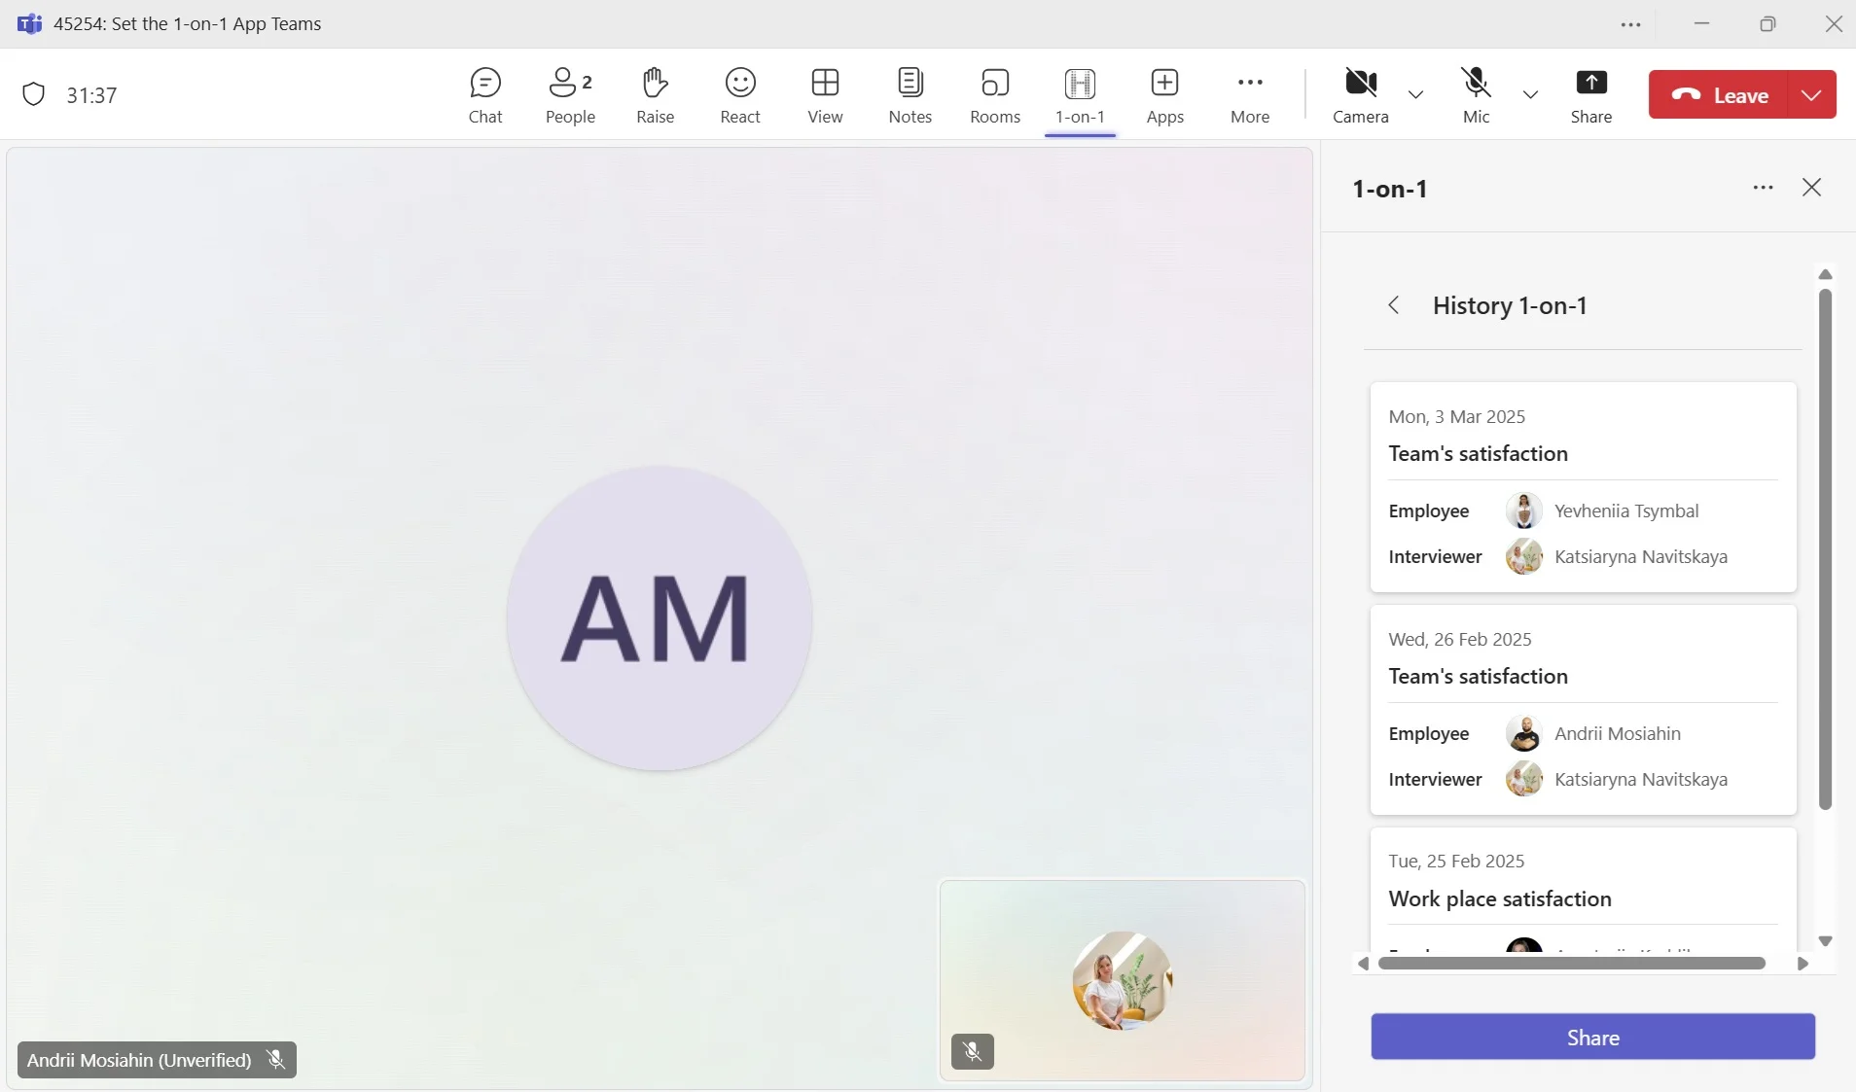
Task: Open the View layout options
Action: (x=825, y=95)
